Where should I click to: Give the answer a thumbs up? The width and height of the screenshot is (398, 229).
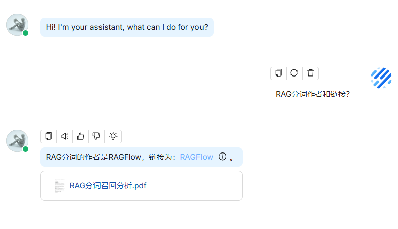click(x=80, y=136)
